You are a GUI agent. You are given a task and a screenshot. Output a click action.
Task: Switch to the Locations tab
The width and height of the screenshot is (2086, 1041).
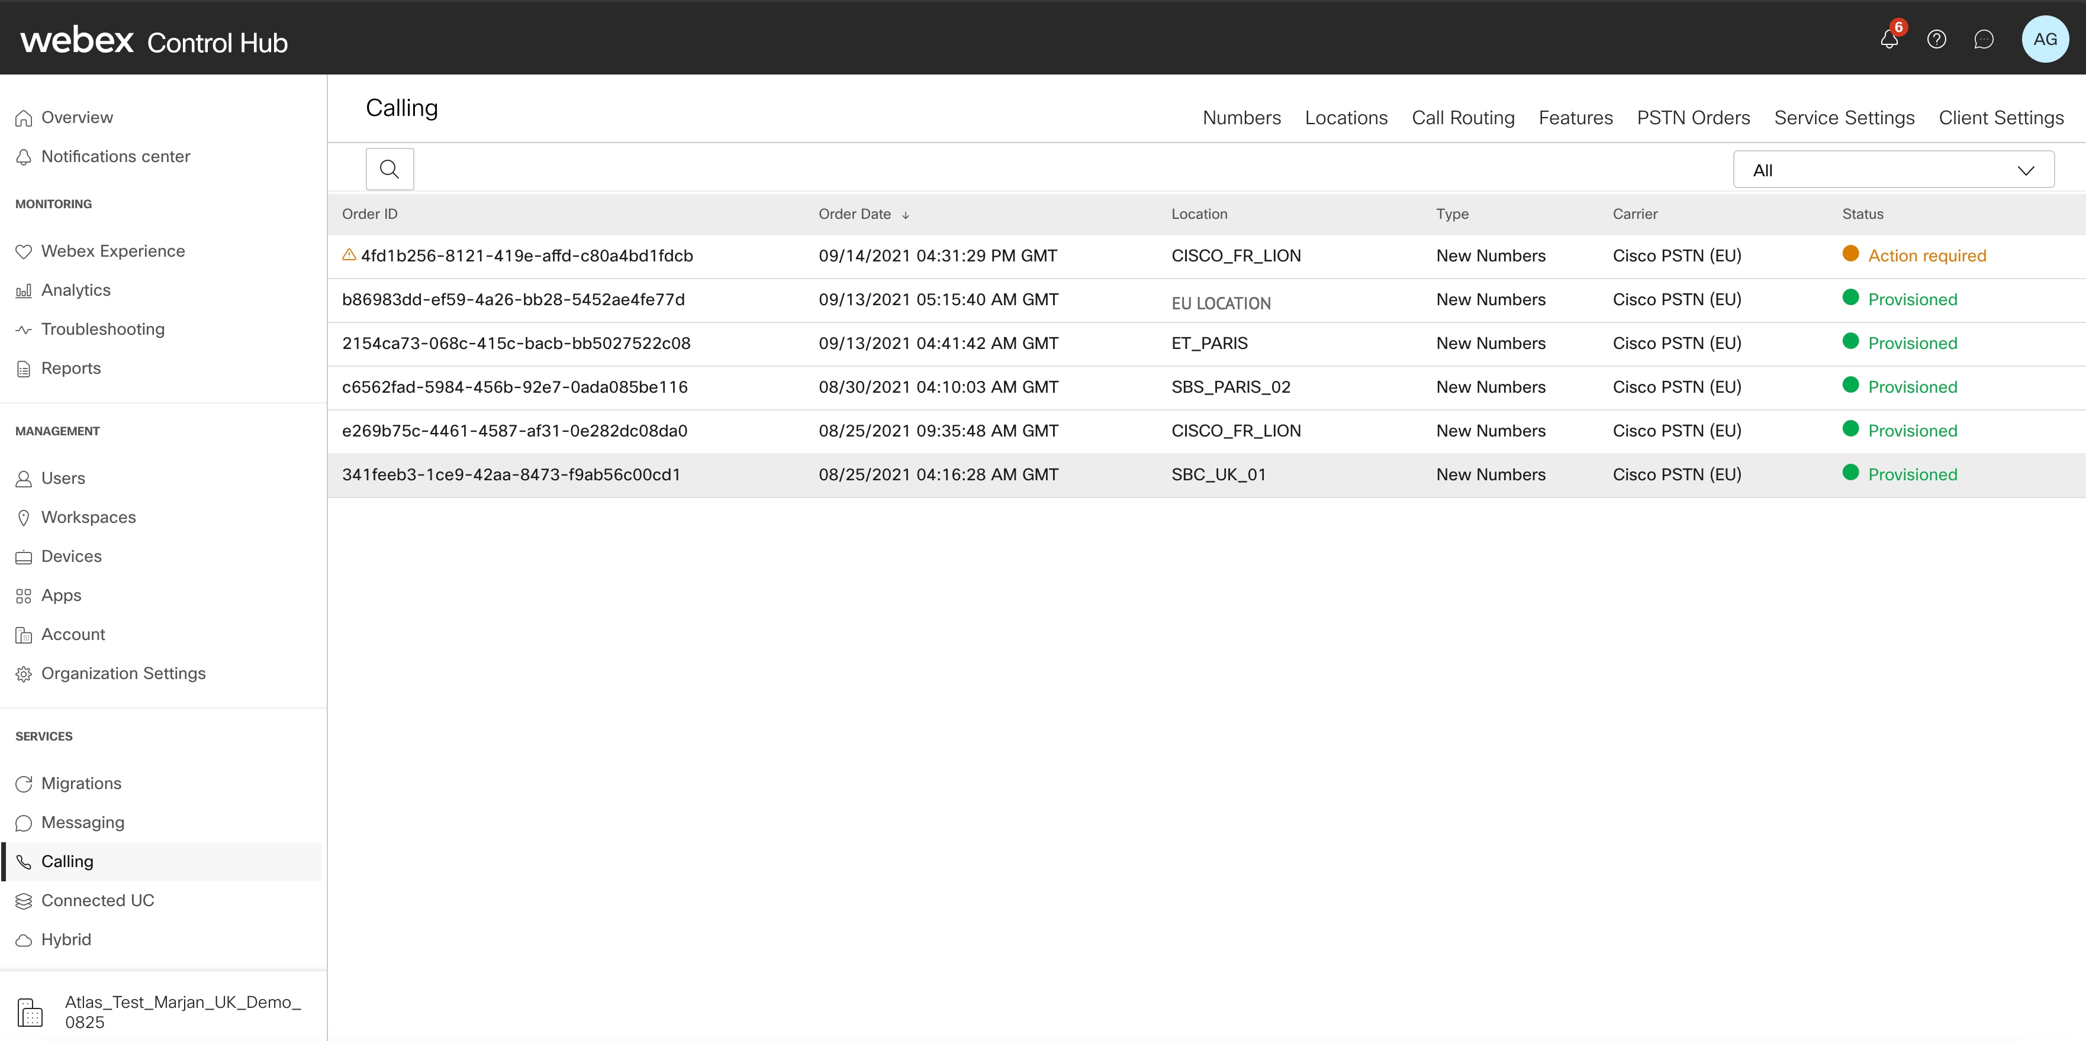[x=1346, y=117]
